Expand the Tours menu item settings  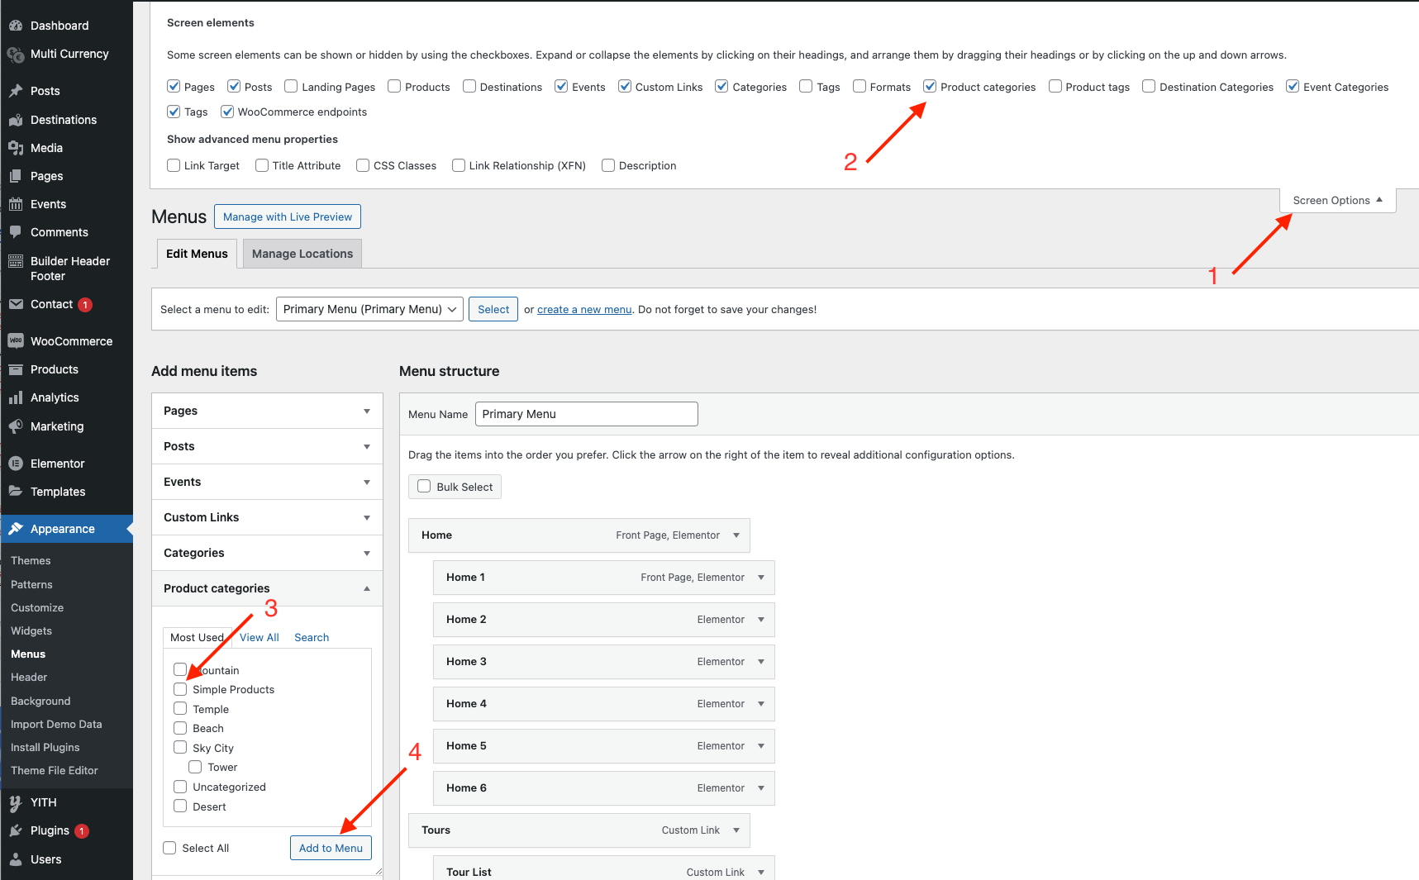736,830
